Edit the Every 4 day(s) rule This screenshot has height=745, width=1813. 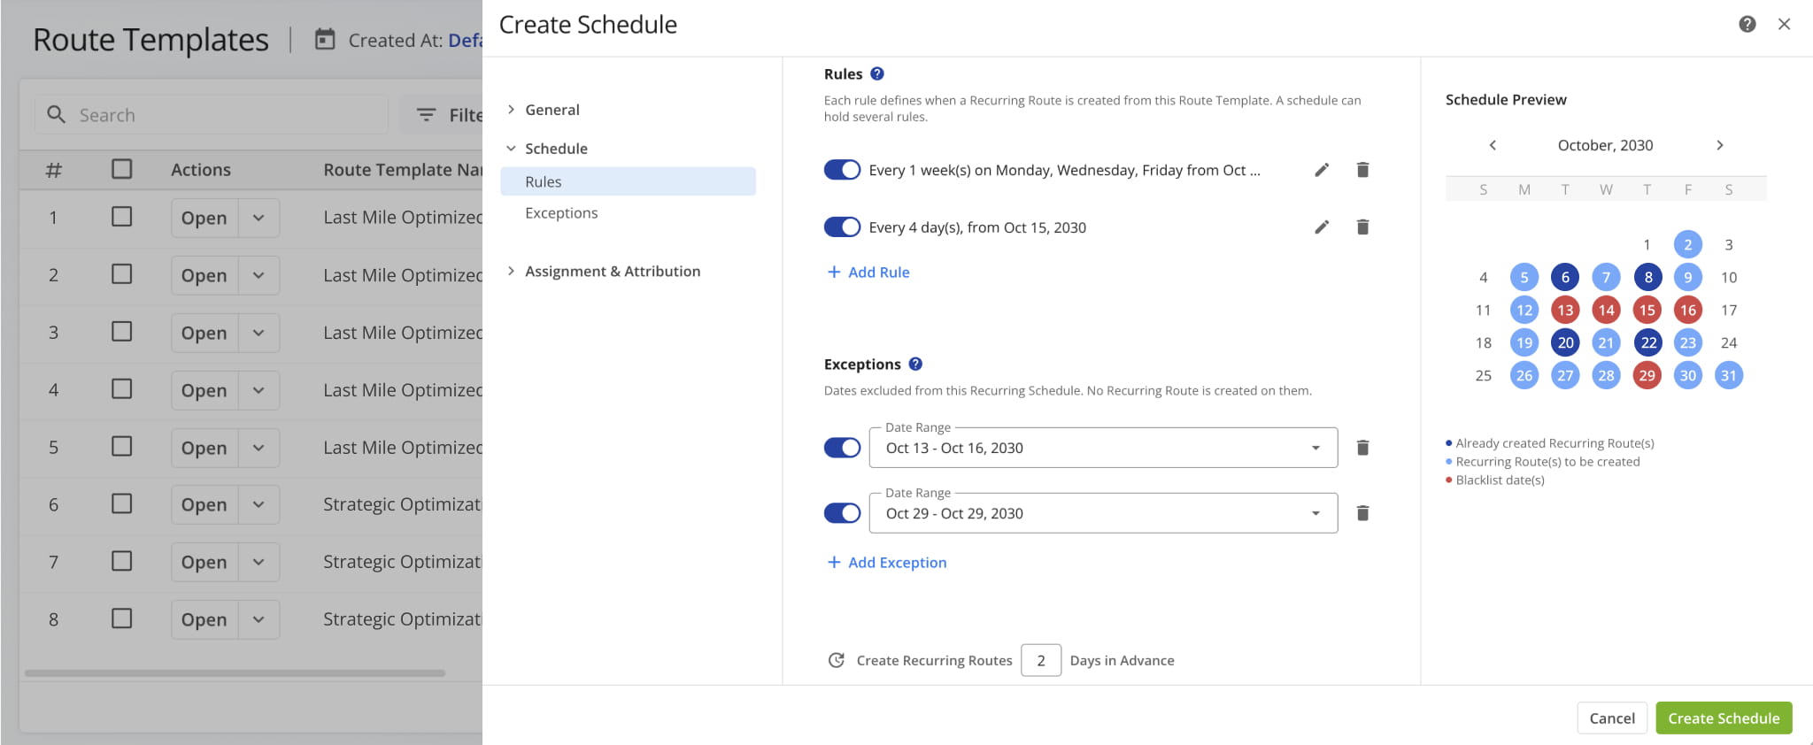pyautogui.click(x=1322, y=227)
